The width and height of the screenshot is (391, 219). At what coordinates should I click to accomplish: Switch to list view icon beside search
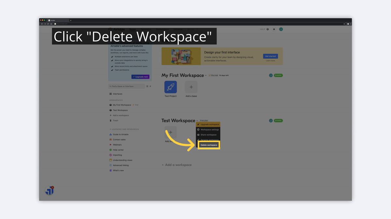click(150, 86)
